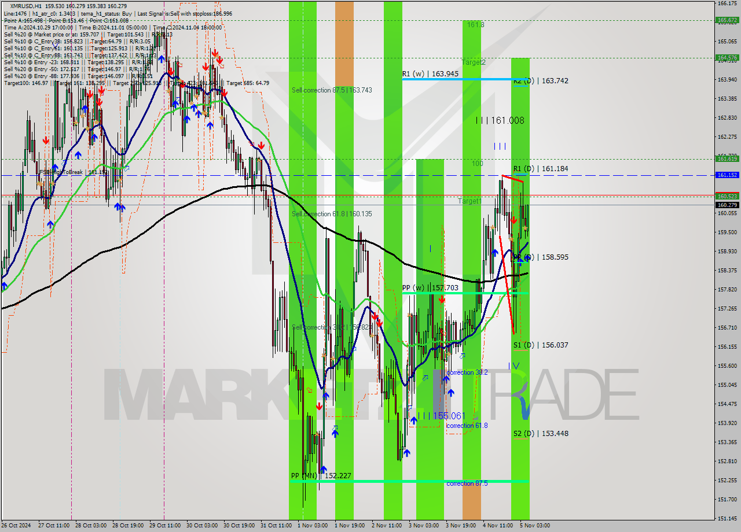Click the green 161.619 price tag
This screenshot has height=532, width=741.
(727, 158)
